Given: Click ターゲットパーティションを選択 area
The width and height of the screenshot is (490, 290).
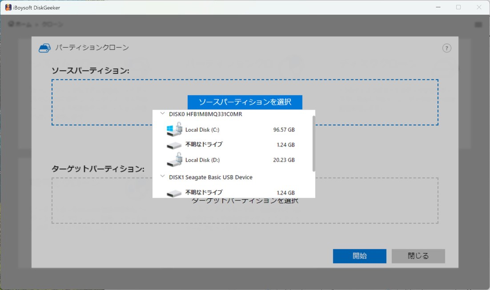Looking at the screenshot, I should (245, 201).
